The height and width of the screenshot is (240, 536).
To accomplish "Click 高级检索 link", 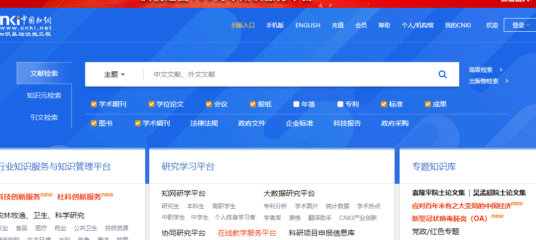I will click(x=481, y=70).
